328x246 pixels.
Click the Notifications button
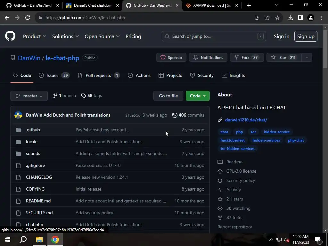208,58
